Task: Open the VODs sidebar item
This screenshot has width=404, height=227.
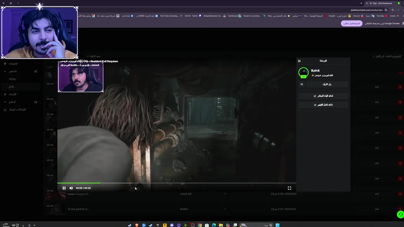Action: tap(12, 79)
